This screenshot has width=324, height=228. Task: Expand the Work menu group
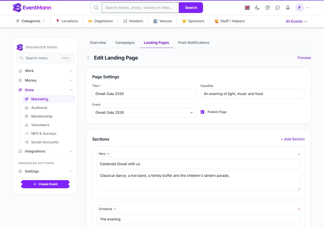coord(45,71)
